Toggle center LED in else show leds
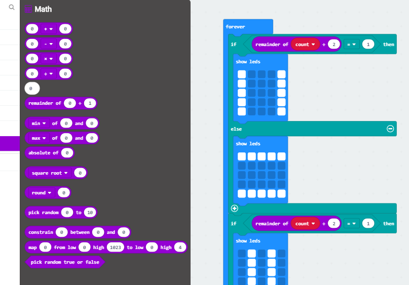 click(x=262, y=175)
